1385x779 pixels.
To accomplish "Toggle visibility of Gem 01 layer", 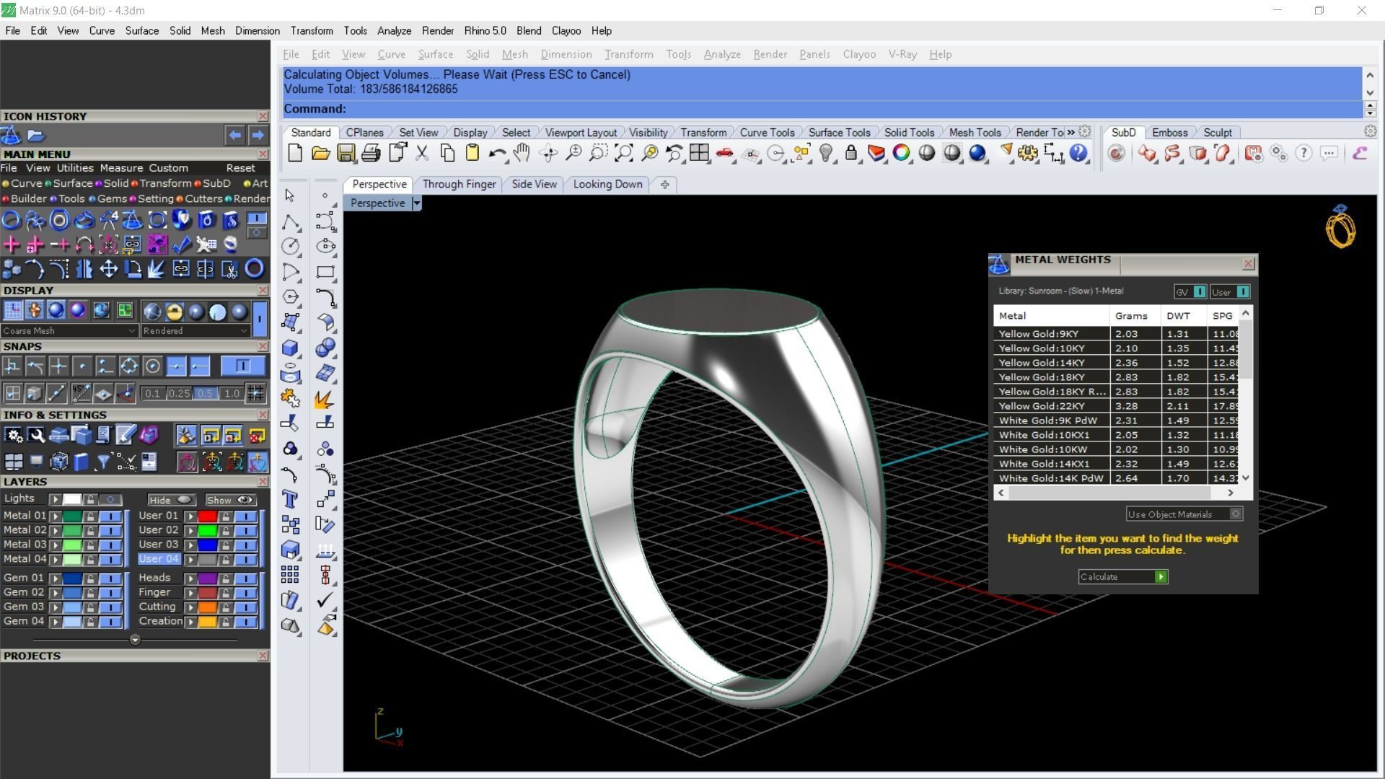I will tap(110, 578).
